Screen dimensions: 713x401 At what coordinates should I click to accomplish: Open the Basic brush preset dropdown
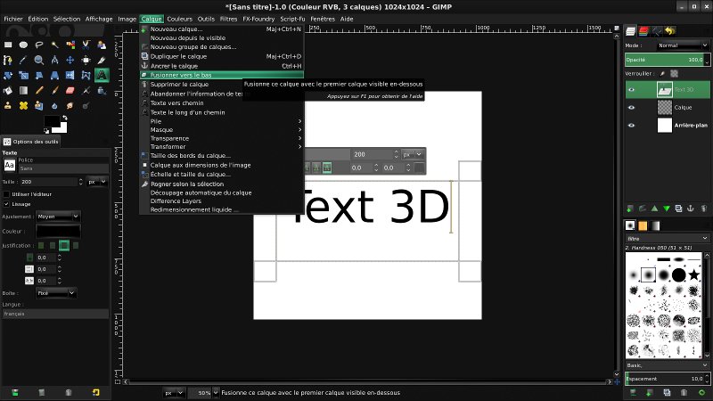667,365
